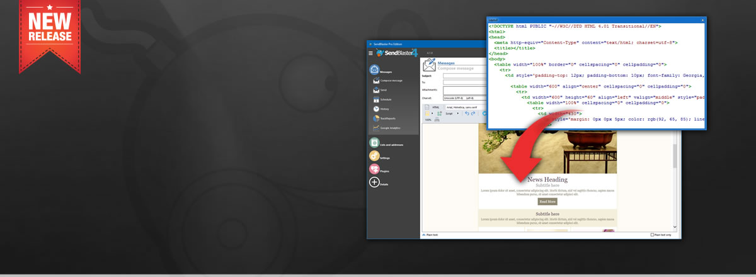Open the Plugins section
Viewport: 756px width, 277px height.
(379, 169)
